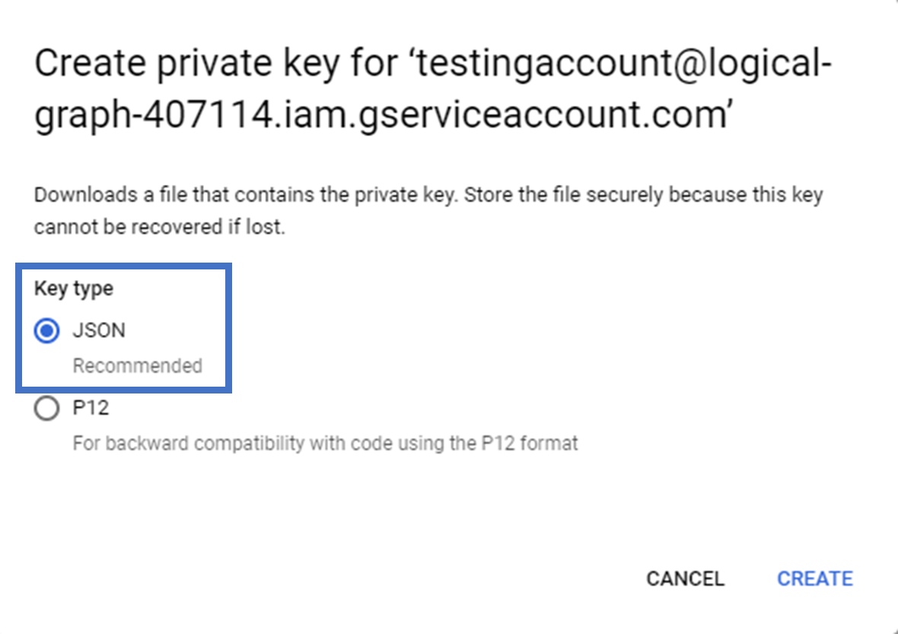Click the Key type section heading

coord(73,288)
